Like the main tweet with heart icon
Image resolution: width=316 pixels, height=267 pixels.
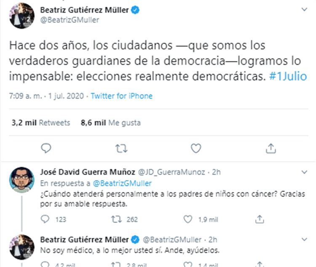[x=195, y=148]
